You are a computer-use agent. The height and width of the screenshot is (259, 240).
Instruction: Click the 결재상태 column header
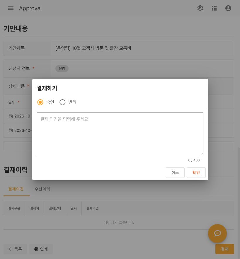55,208
